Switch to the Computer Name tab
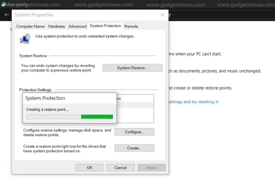Screen dimensions: 275x180 tap(30, 26)
